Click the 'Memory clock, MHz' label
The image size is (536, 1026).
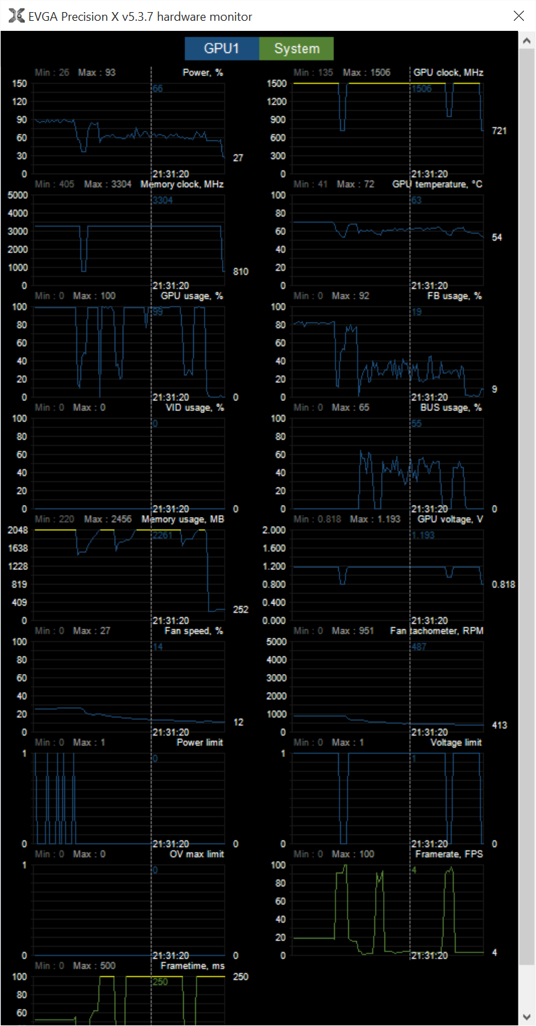(x=182, y=184)
